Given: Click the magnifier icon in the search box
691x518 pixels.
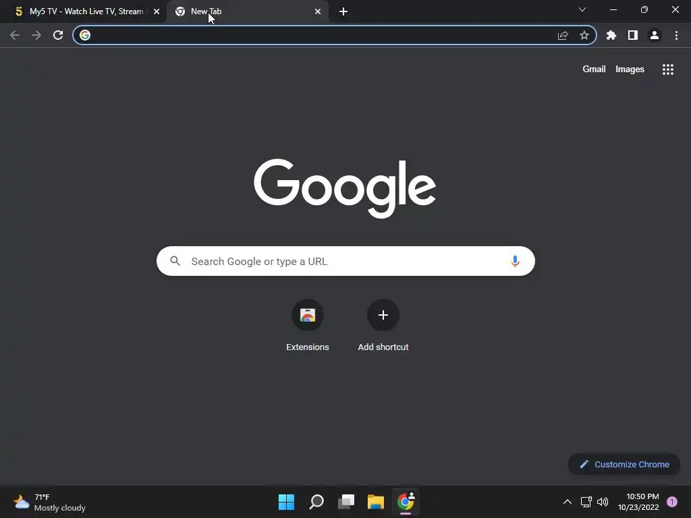Looking at the screenshot, I should pyautogui.click(x=175, y=261).
